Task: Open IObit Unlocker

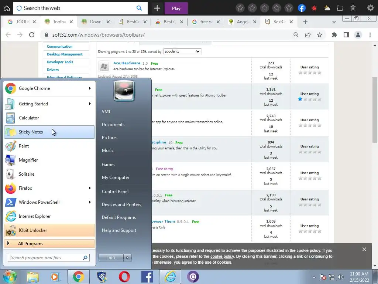Action: tap(49, 230)
